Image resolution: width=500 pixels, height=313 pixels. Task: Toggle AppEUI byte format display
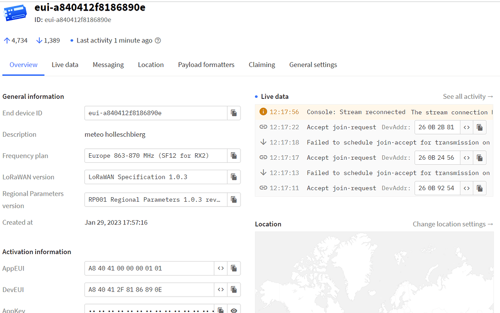pos(220,269)
